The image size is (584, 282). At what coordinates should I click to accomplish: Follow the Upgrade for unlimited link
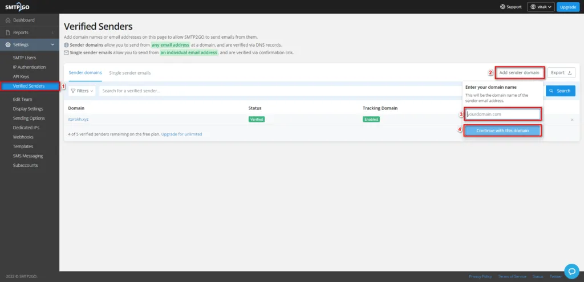click(181, 134)
